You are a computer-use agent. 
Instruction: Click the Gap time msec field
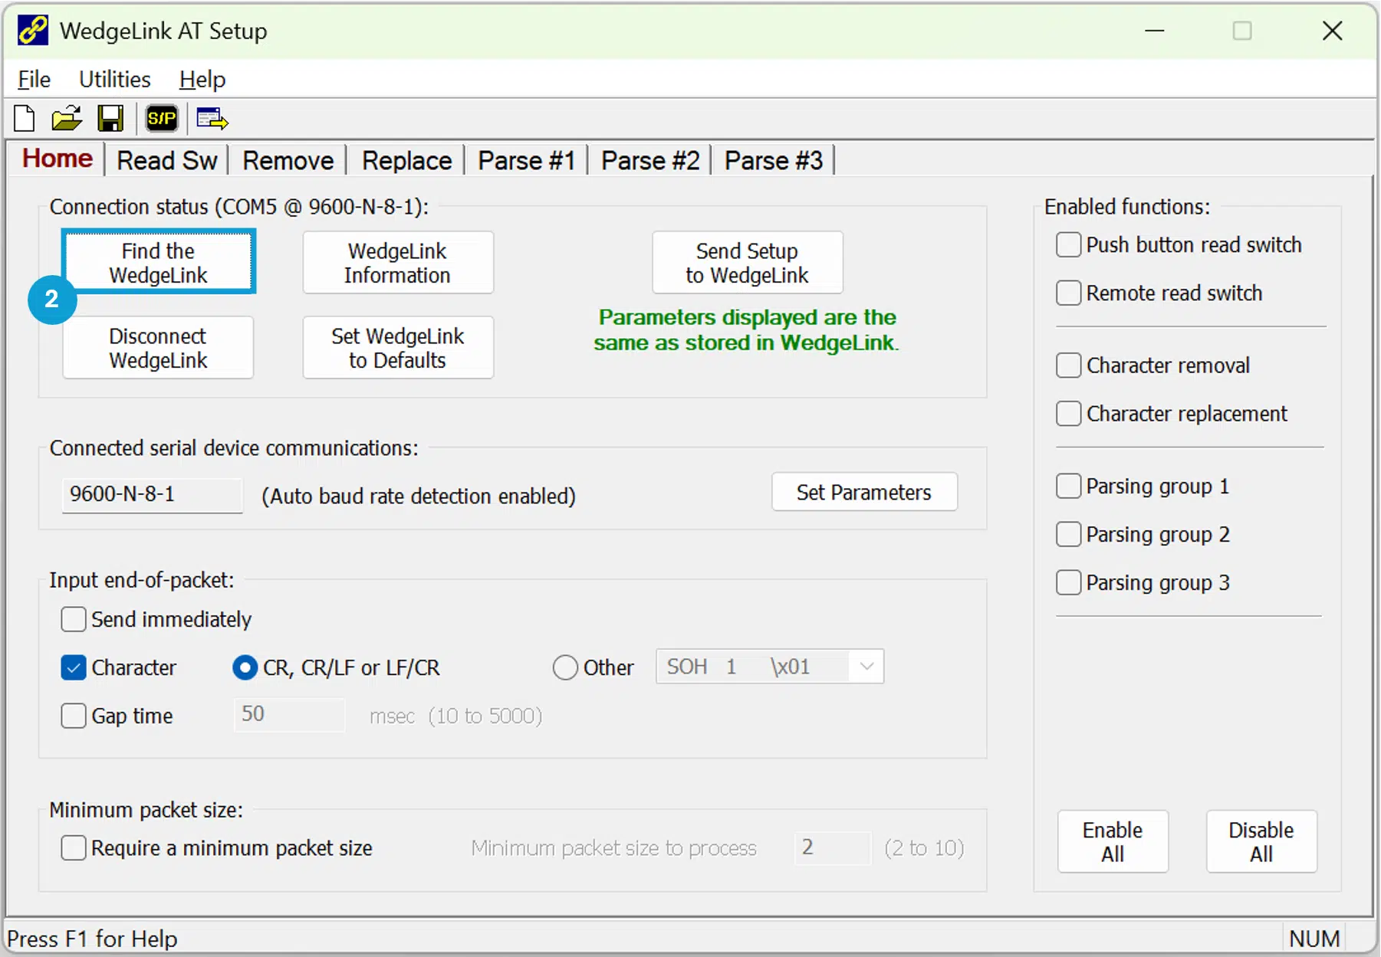point(290,714)
